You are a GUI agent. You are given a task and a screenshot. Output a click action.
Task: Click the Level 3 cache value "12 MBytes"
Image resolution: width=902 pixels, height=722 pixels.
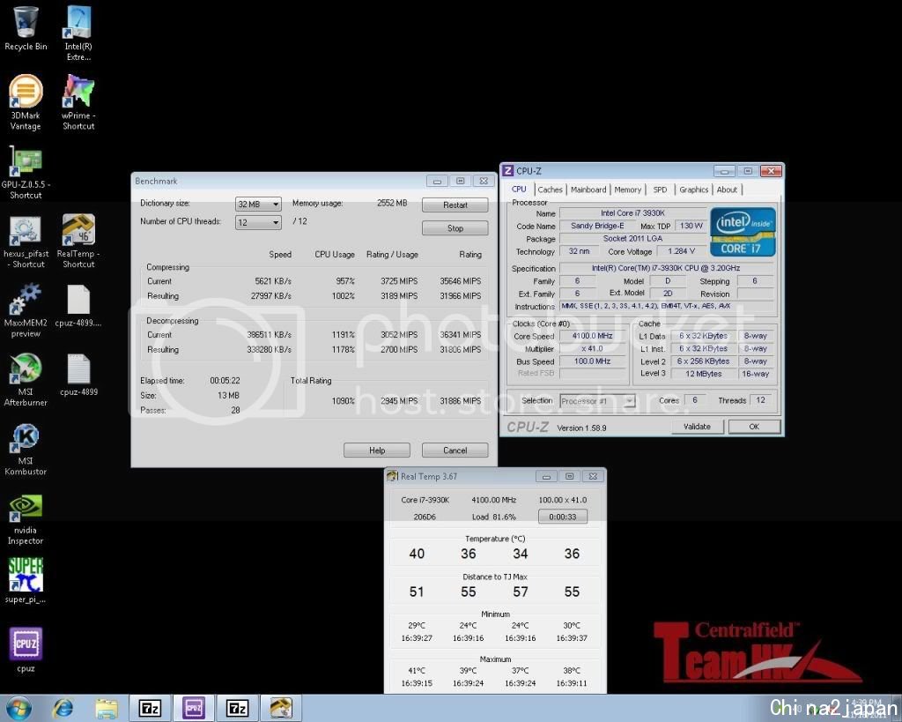tap(704, 374)
